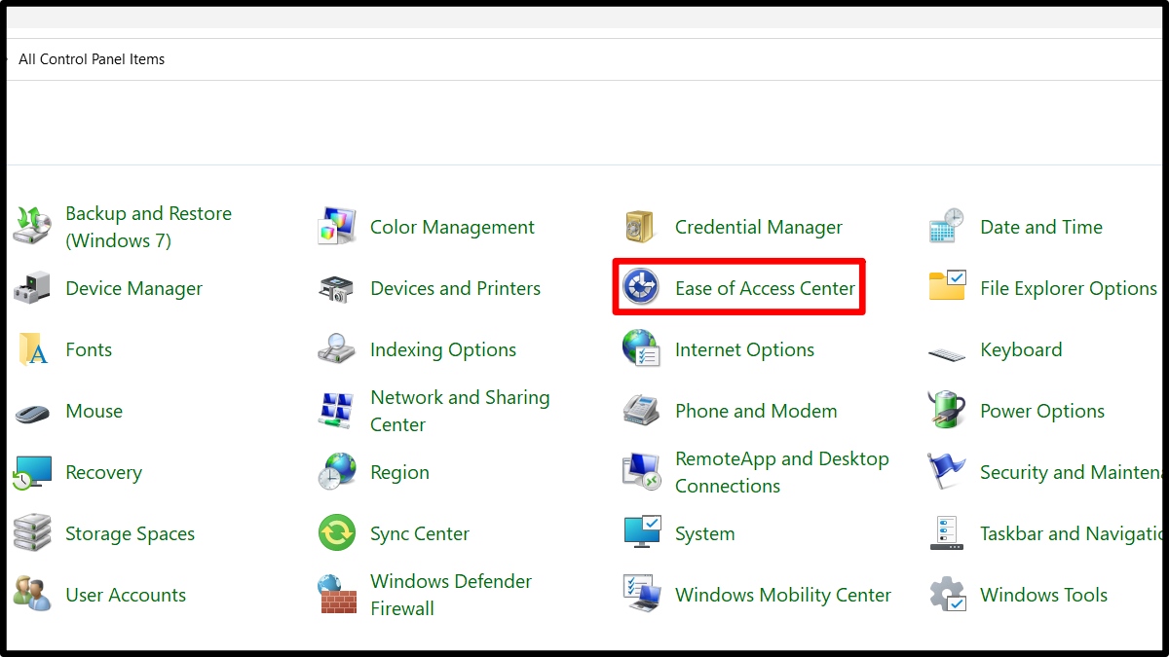
Task: Open the Ease of Access Center icon
Action: click(x=642, y=288)
